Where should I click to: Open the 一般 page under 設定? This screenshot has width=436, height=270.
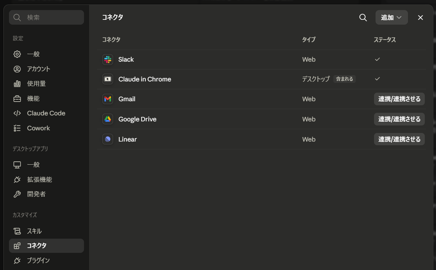(x=46, y=54)
